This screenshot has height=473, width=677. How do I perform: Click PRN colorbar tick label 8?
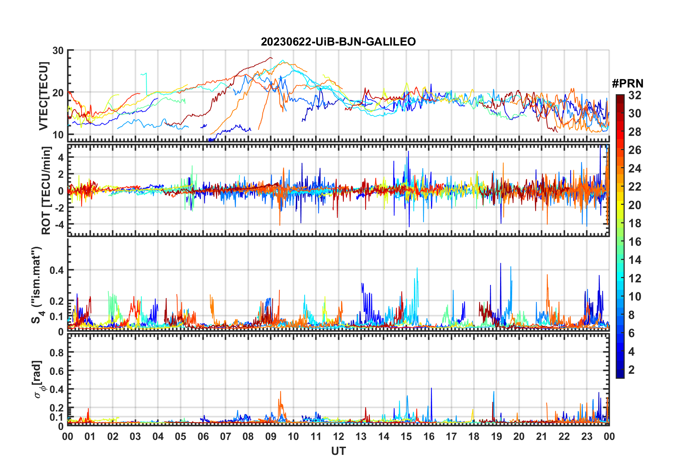[x=631, y=315]
